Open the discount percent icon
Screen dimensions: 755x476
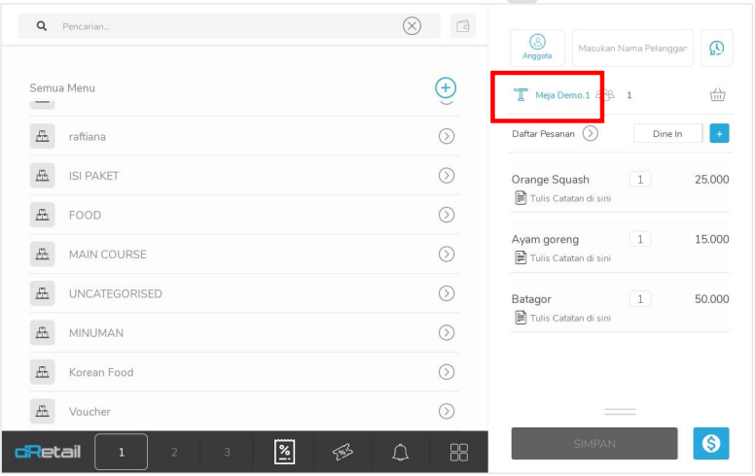tap(285, 452)
